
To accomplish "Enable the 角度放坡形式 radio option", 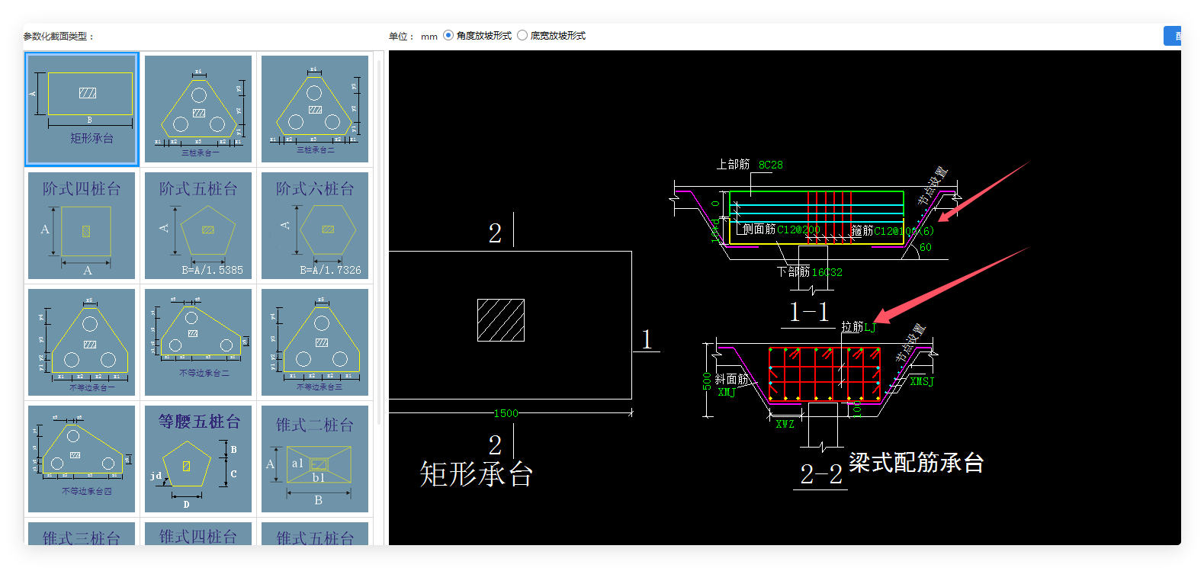I will 448,35.
